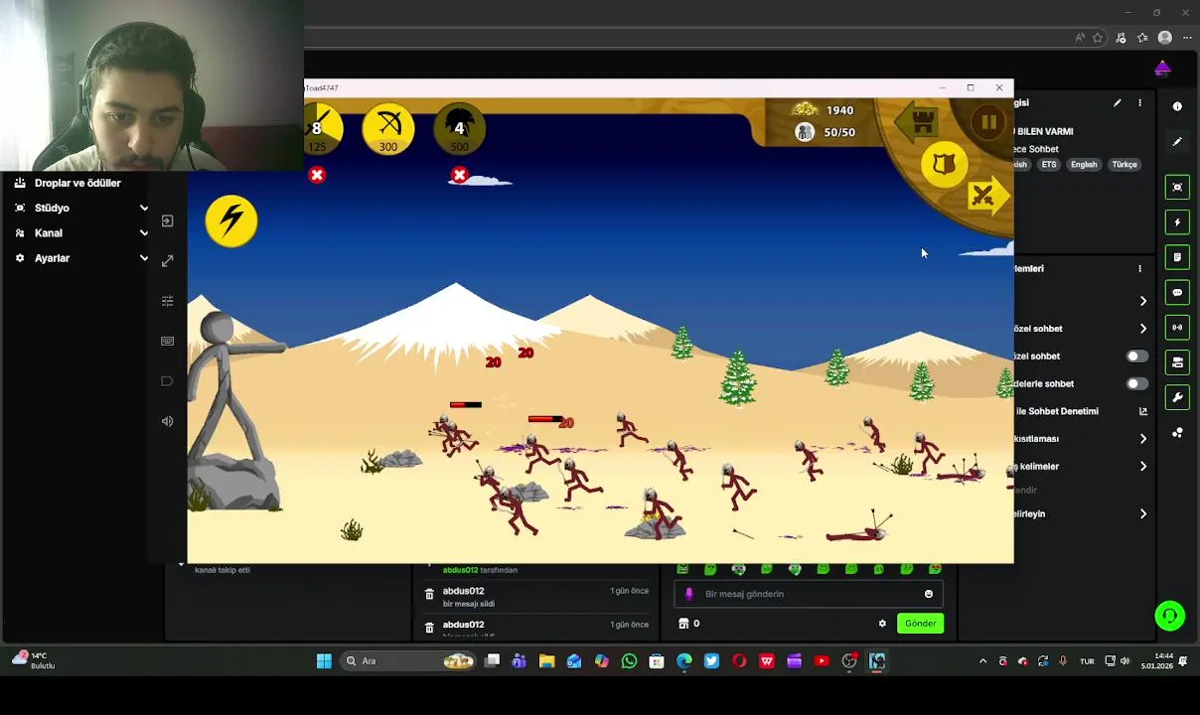The width and height of the screenshot is (1200, 715).
Task: Open the chat bubble icon in sidebar
Action: [x=1177, y=293]
